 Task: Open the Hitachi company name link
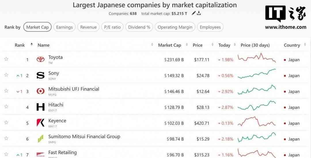[x=56, y=105]
